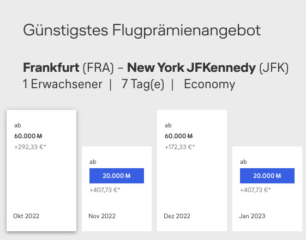Click the 60.000 miles price in Okt 2022
Image resolution: width=306 pixels, height=240 pixels.
coord(28,136)
